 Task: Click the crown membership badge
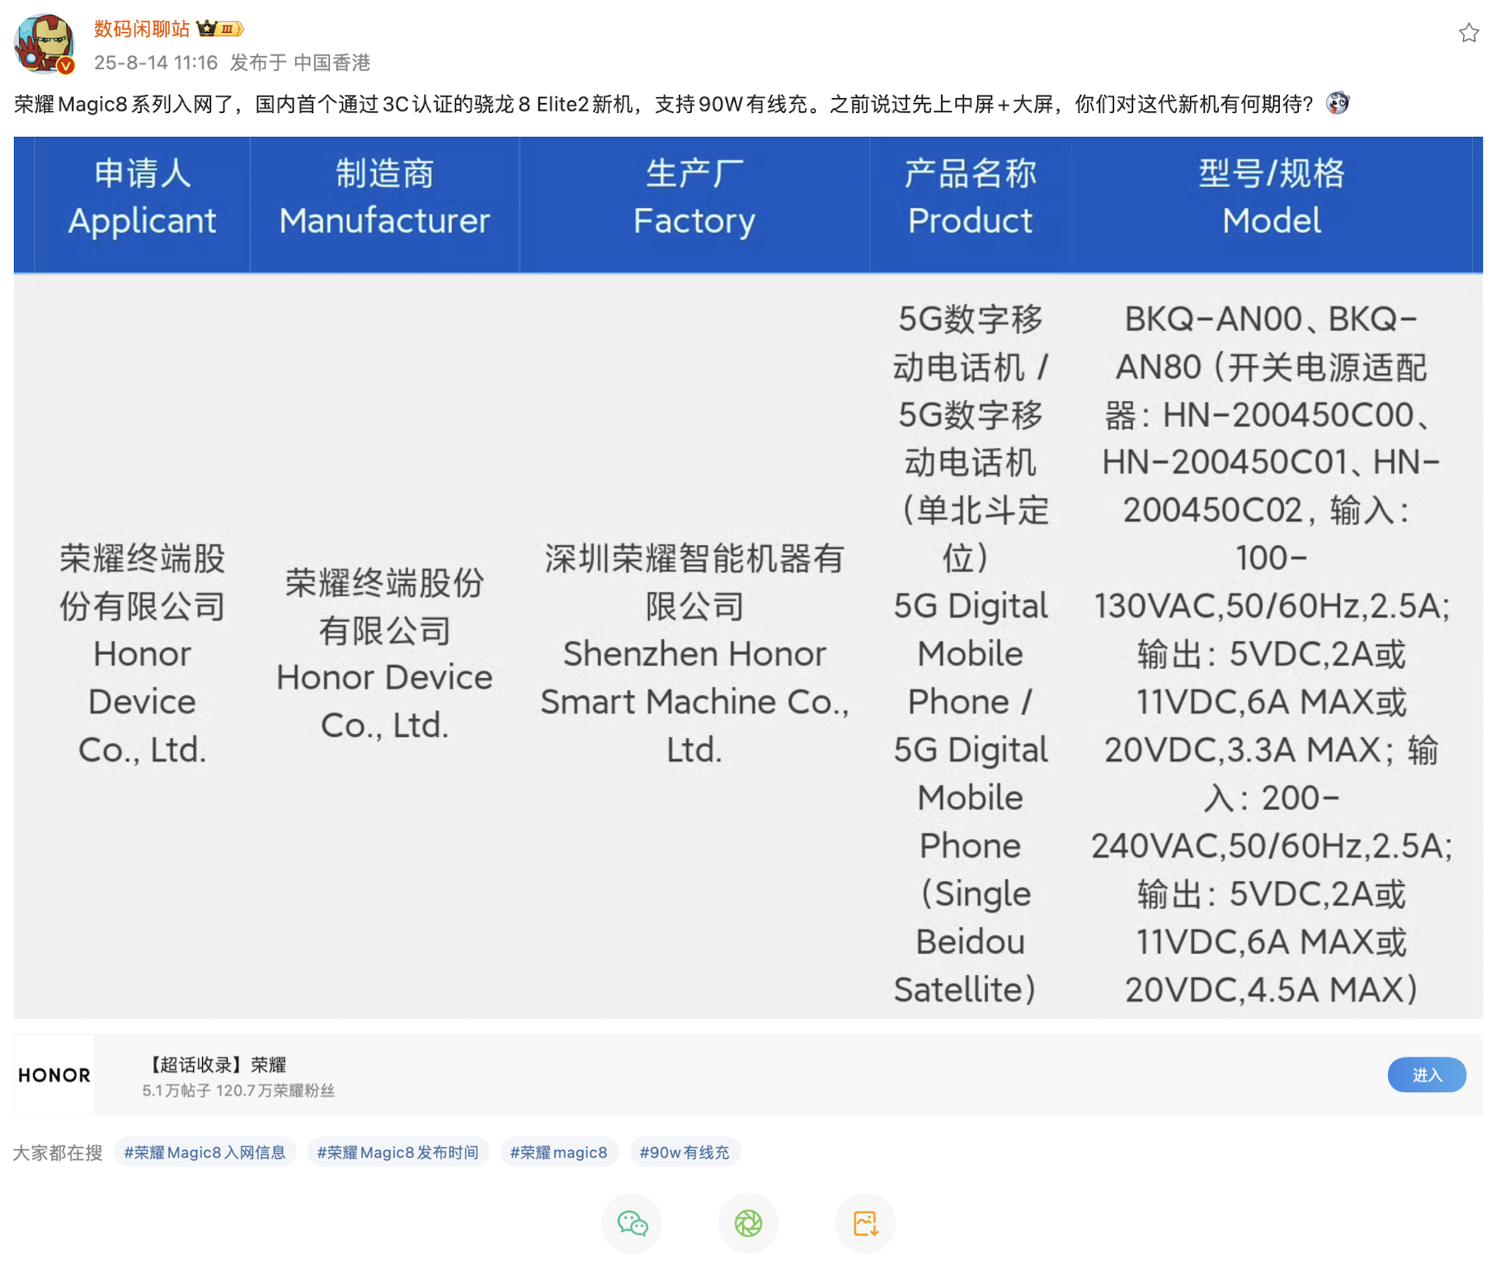click(219, 29)
